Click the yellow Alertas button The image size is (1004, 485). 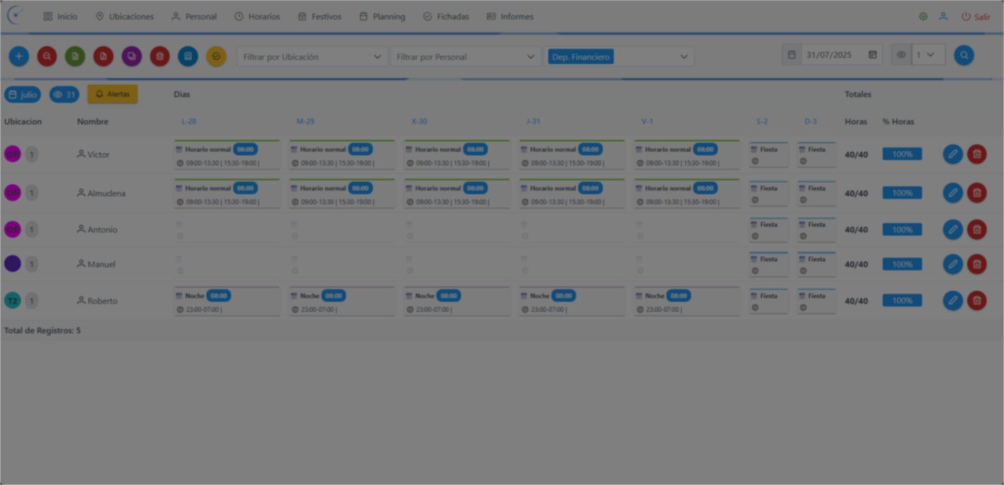[x=112, y=94]
